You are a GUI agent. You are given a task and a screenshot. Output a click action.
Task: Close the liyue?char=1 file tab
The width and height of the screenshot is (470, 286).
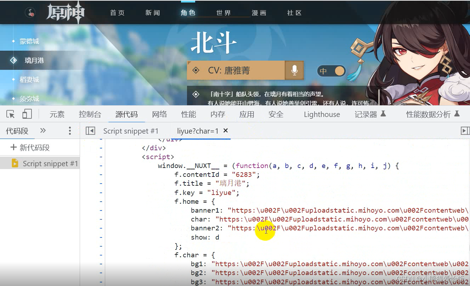point(226,131)
